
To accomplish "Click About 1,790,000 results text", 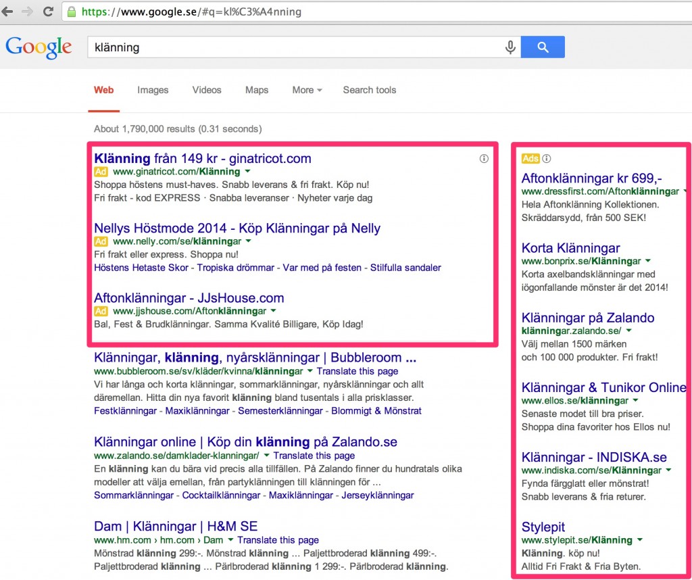I will [178, 129].
